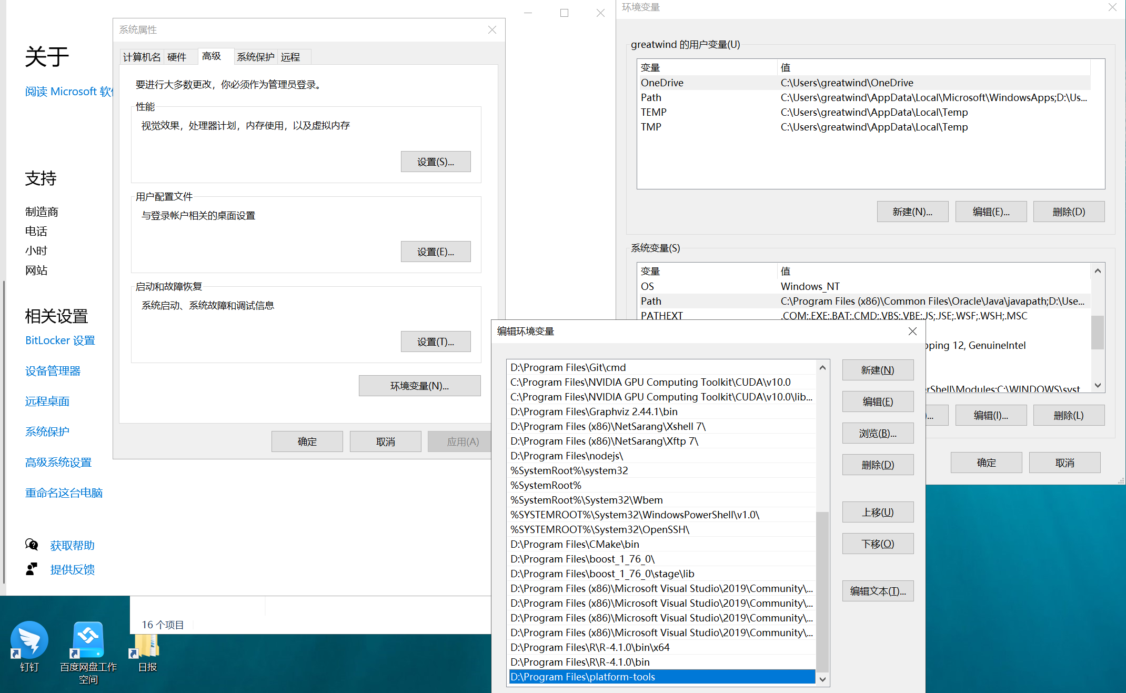Select the D:\Program Files\CMake\bin entry
This screenshot has height=693, width=1126.
pos(662,544)
